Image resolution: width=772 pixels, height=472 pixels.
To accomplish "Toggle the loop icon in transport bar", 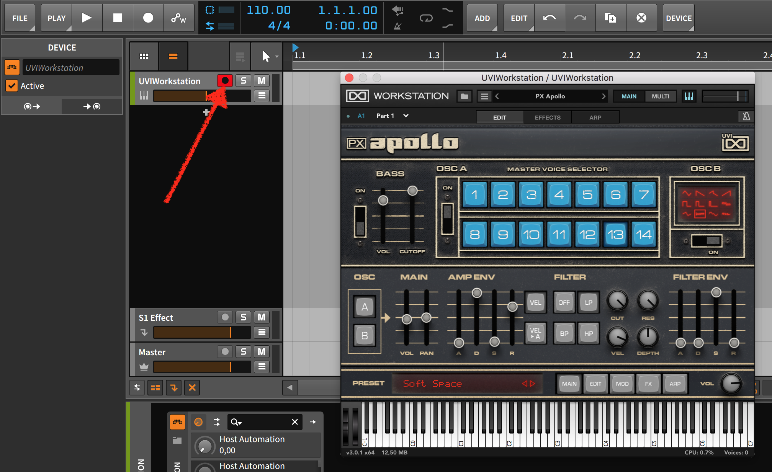I will tap(426, 18).
